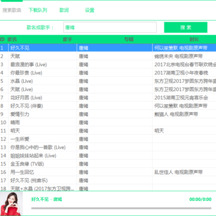Switch to the 搜索歌曲 tab
Image resolution: width=216 pixels, height=216 pixels.
point(12,10)
